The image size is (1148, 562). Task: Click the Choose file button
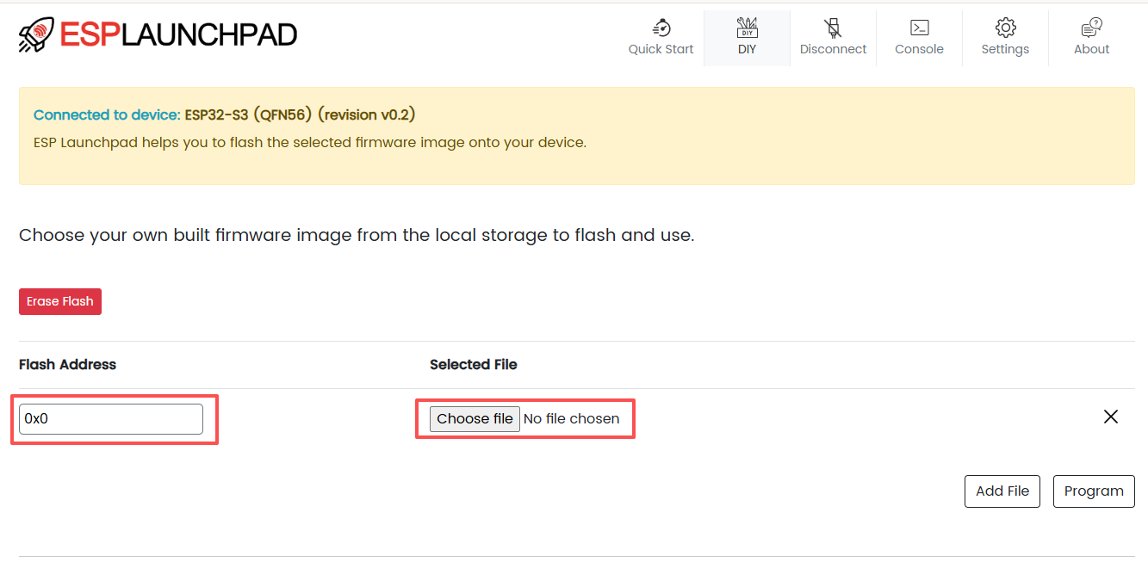(475, 419)
